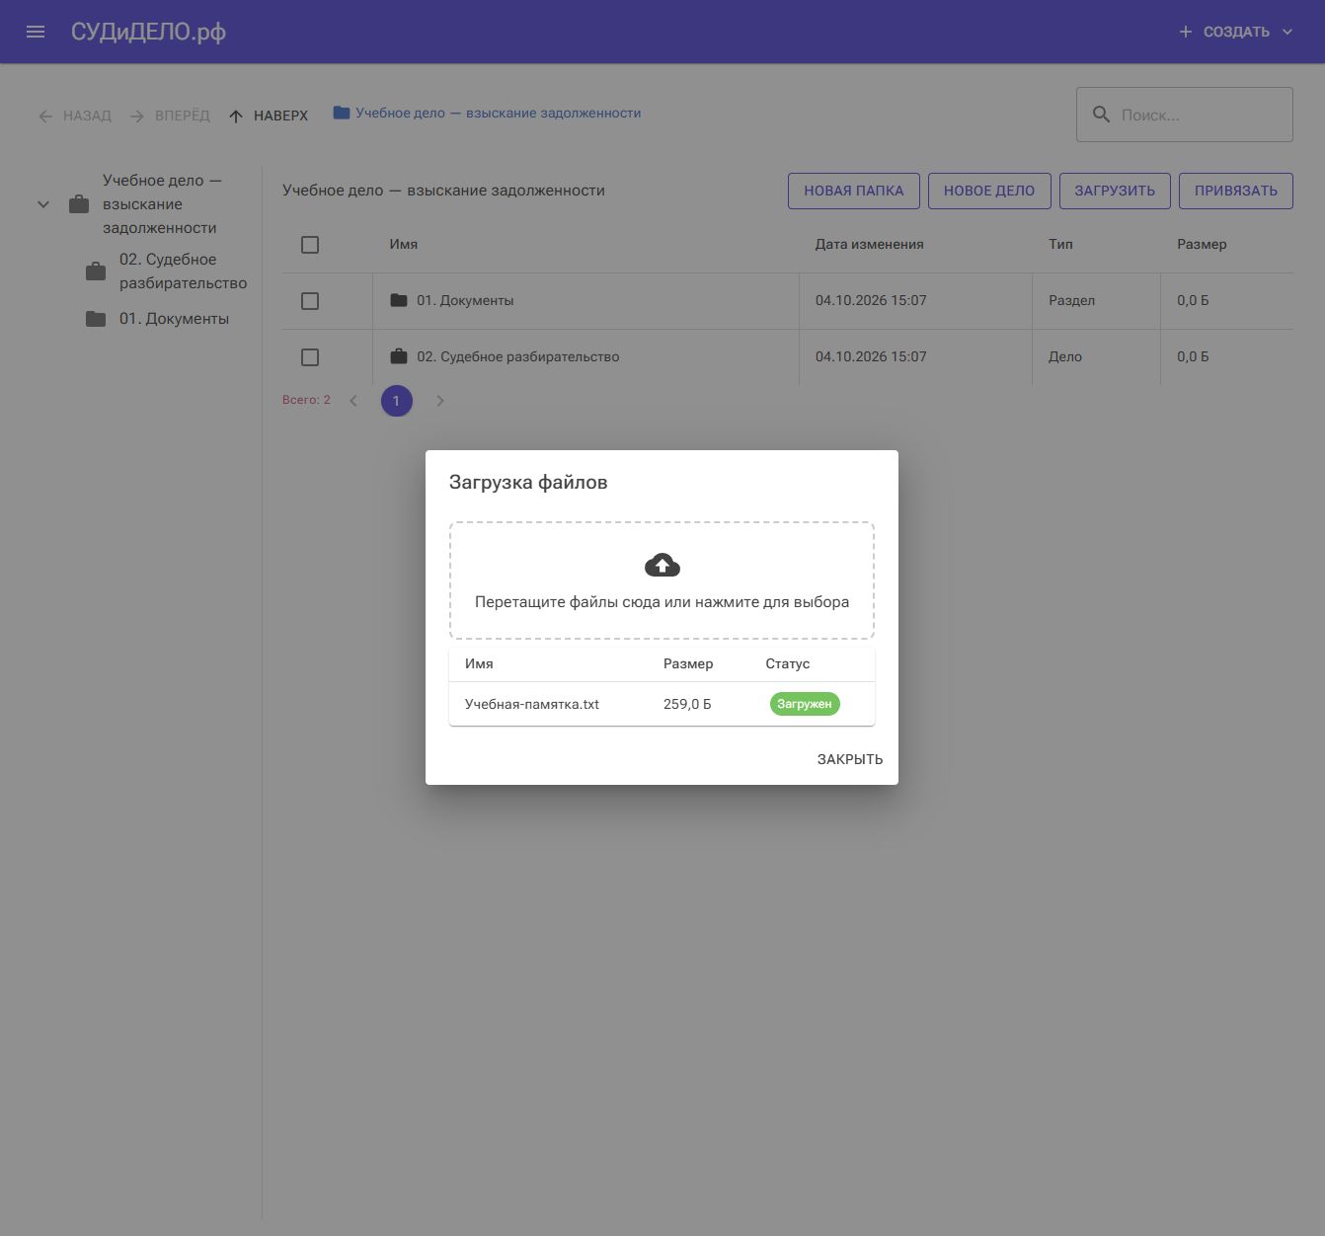Go to previous page chevron in pagination
Viewport: 1325px width, 1236px height.
353,401
